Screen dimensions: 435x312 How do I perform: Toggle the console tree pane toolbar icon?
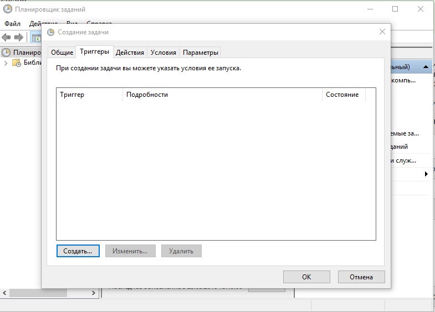pos(36,38)
